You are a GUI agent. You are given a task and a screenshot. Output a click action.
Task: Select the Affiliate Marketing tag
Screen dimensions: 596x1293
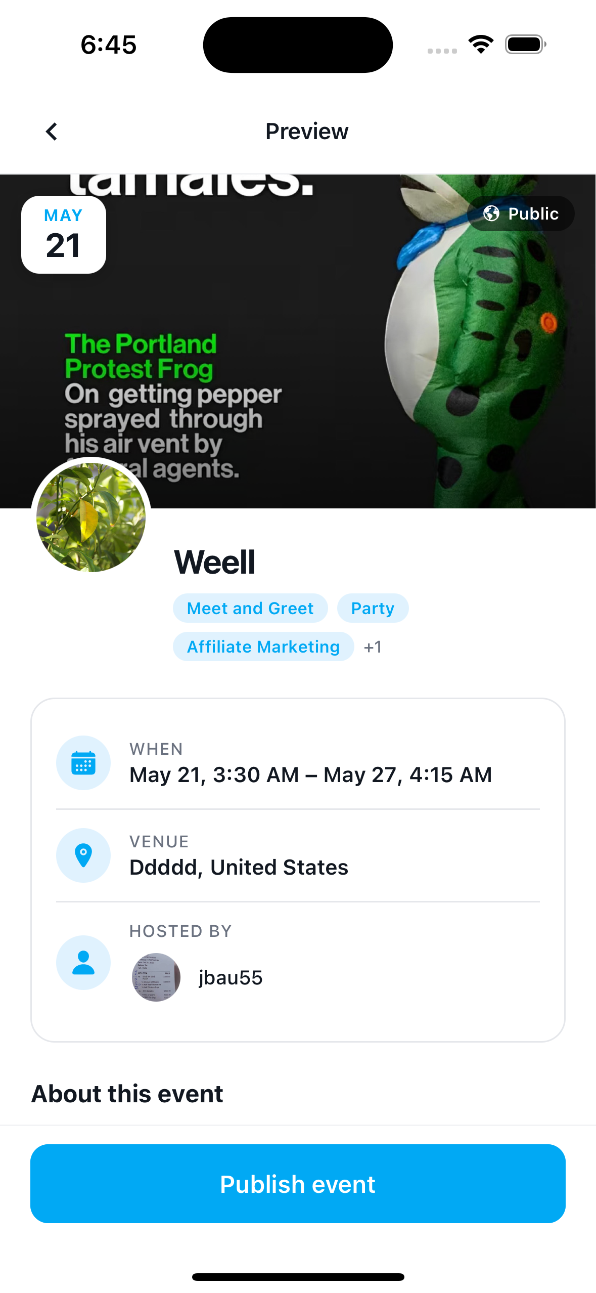[x=263, y=646]
